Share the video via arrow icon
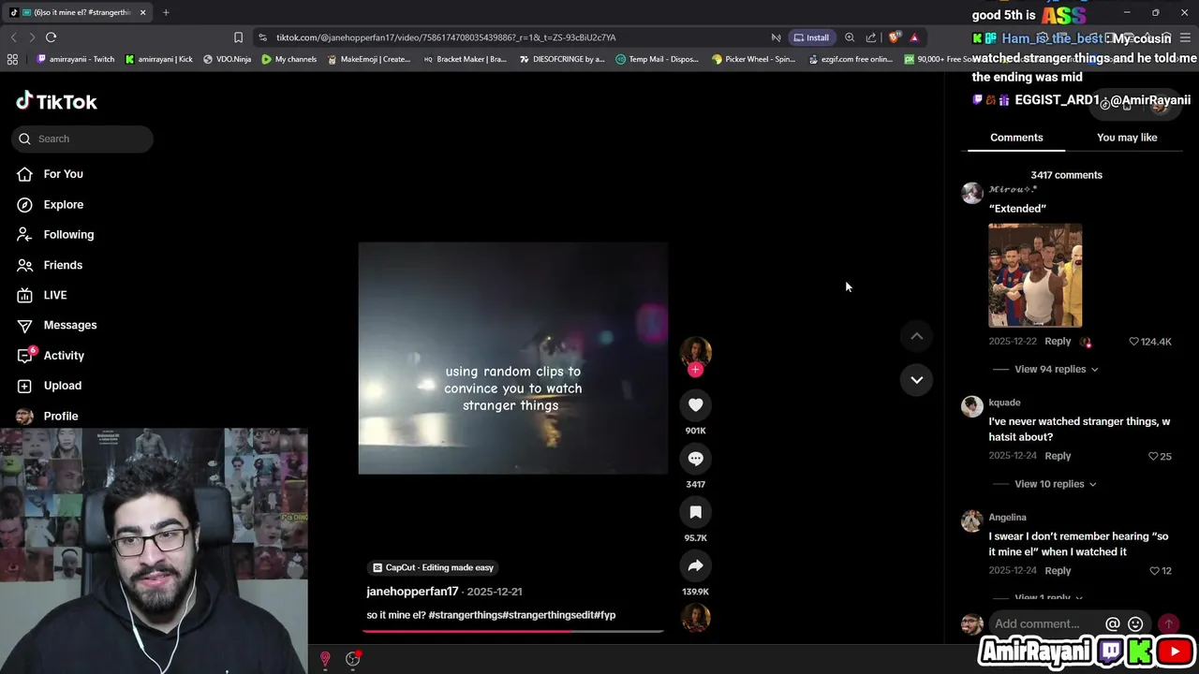The height and width of the screenshot is (674, 1199). [x=695, y=565]
